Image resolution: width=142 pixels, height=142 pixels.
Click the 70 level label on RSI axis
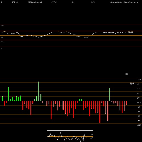[x=2, y=33]
